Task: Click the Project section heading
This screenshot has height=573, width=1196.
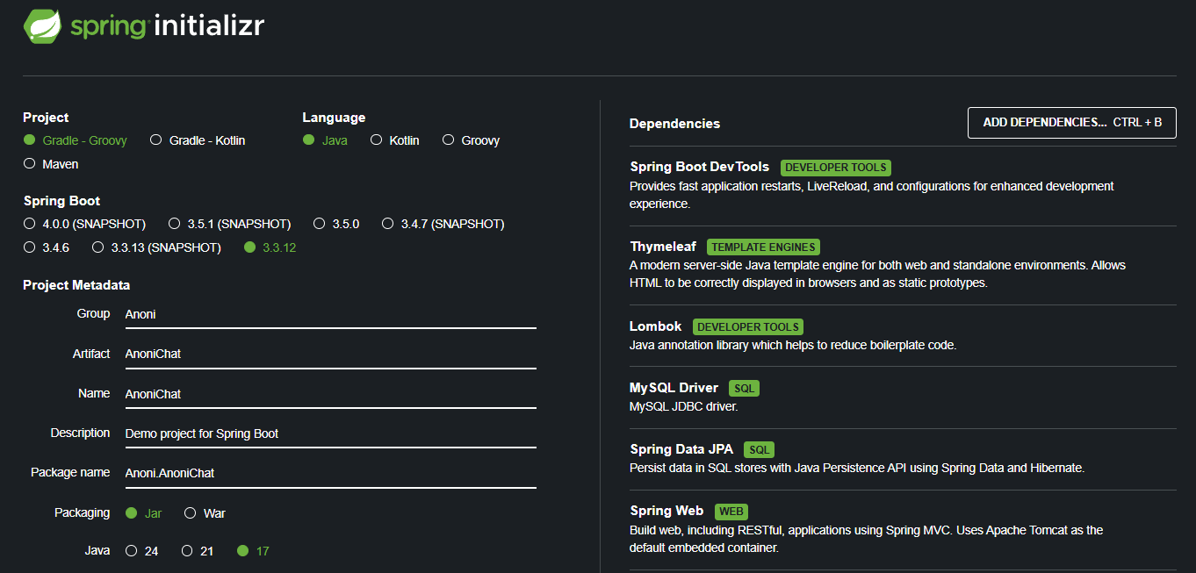Action: click(46, 118)
